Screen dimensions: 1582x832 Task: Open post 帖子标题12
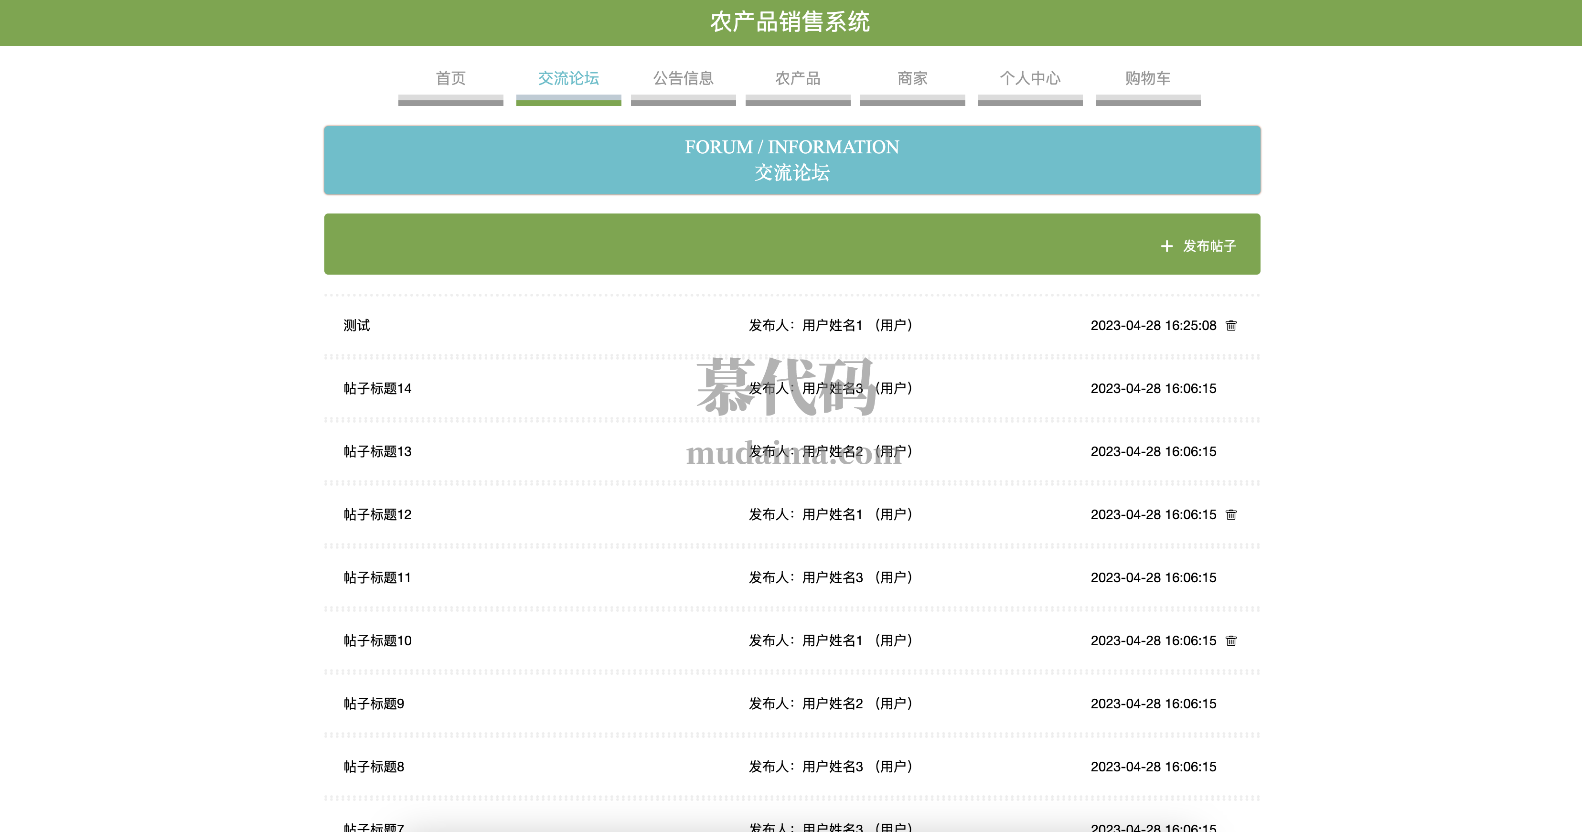click(x=377, y=514)
